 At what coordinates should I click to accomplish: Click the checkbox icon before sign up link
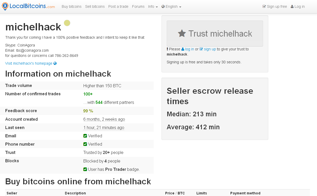pyautogui.click(x=201, y=49)
